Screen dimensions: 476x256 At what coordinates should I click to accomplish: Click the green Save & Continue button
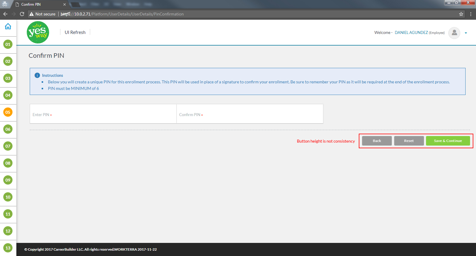[x=448, y=141]
